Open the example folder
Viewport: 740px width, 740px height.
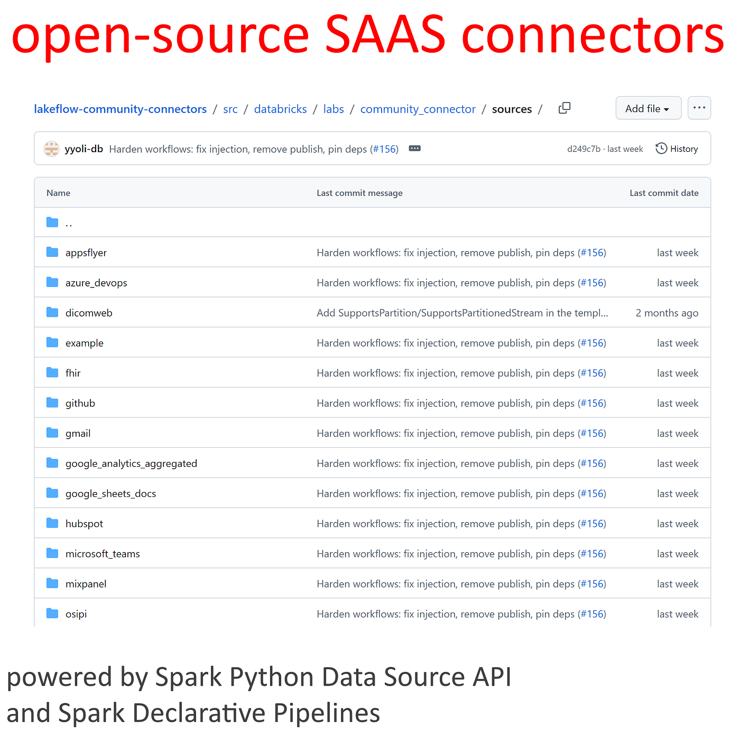coord(85,344)
